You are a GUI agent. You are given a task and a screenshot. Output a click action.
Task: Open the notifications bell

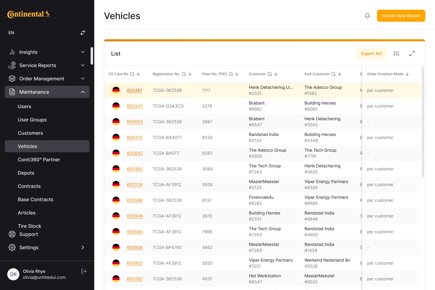click(x=367, y=16)
